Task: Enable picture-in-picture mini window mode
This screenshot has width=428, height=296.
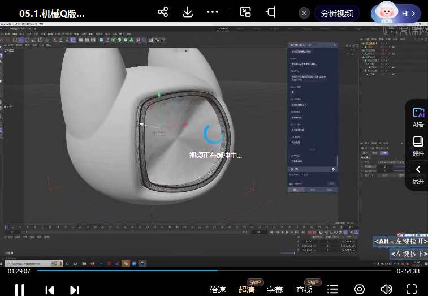Action: click(x=245, y=12)
